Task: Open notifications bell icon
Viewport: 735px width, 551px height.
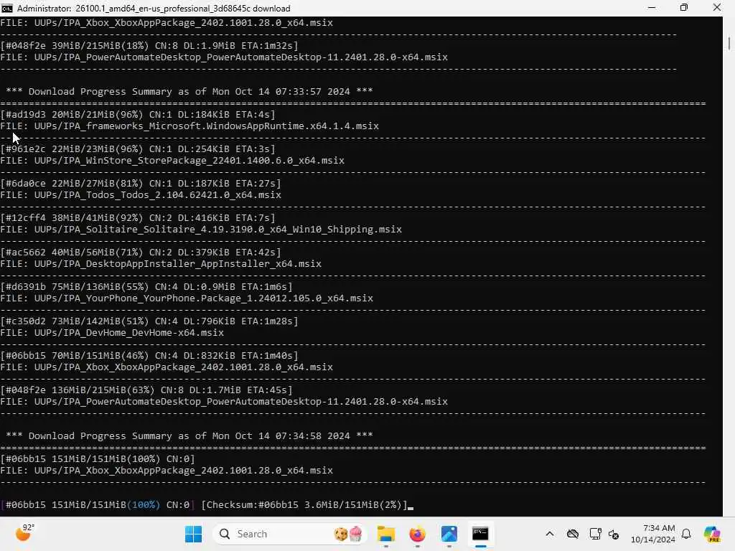Action: [x=686, y=534]
